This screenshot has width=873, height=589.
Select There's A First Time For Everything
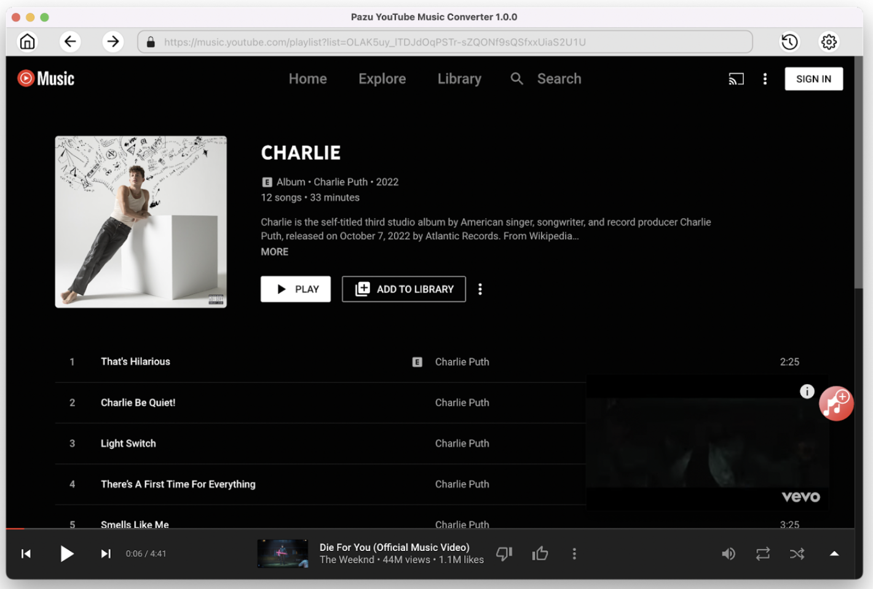coord(178,484)
